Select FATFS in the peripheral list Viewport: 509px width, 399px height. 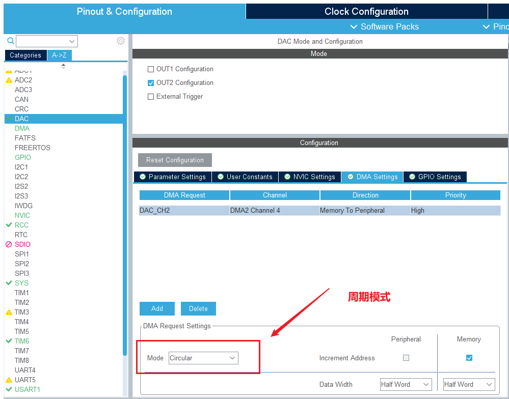point(25,138)
